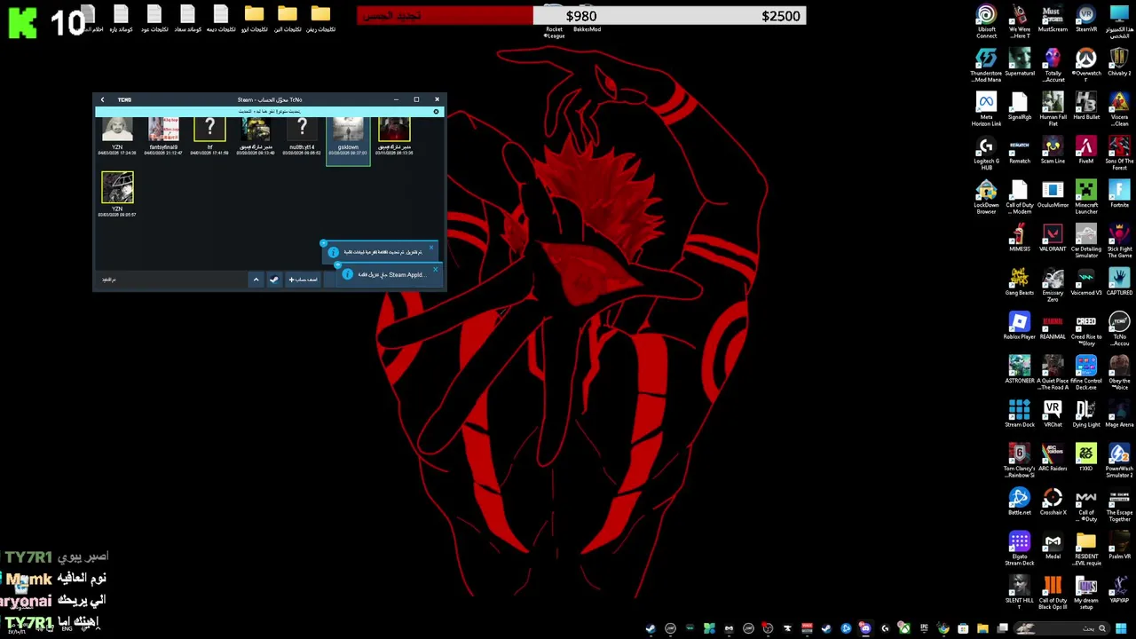This screenshot has height=639, width=1136.
Task: Open Elgato Stream Deck shortcut
Action: click(1020, 549)
